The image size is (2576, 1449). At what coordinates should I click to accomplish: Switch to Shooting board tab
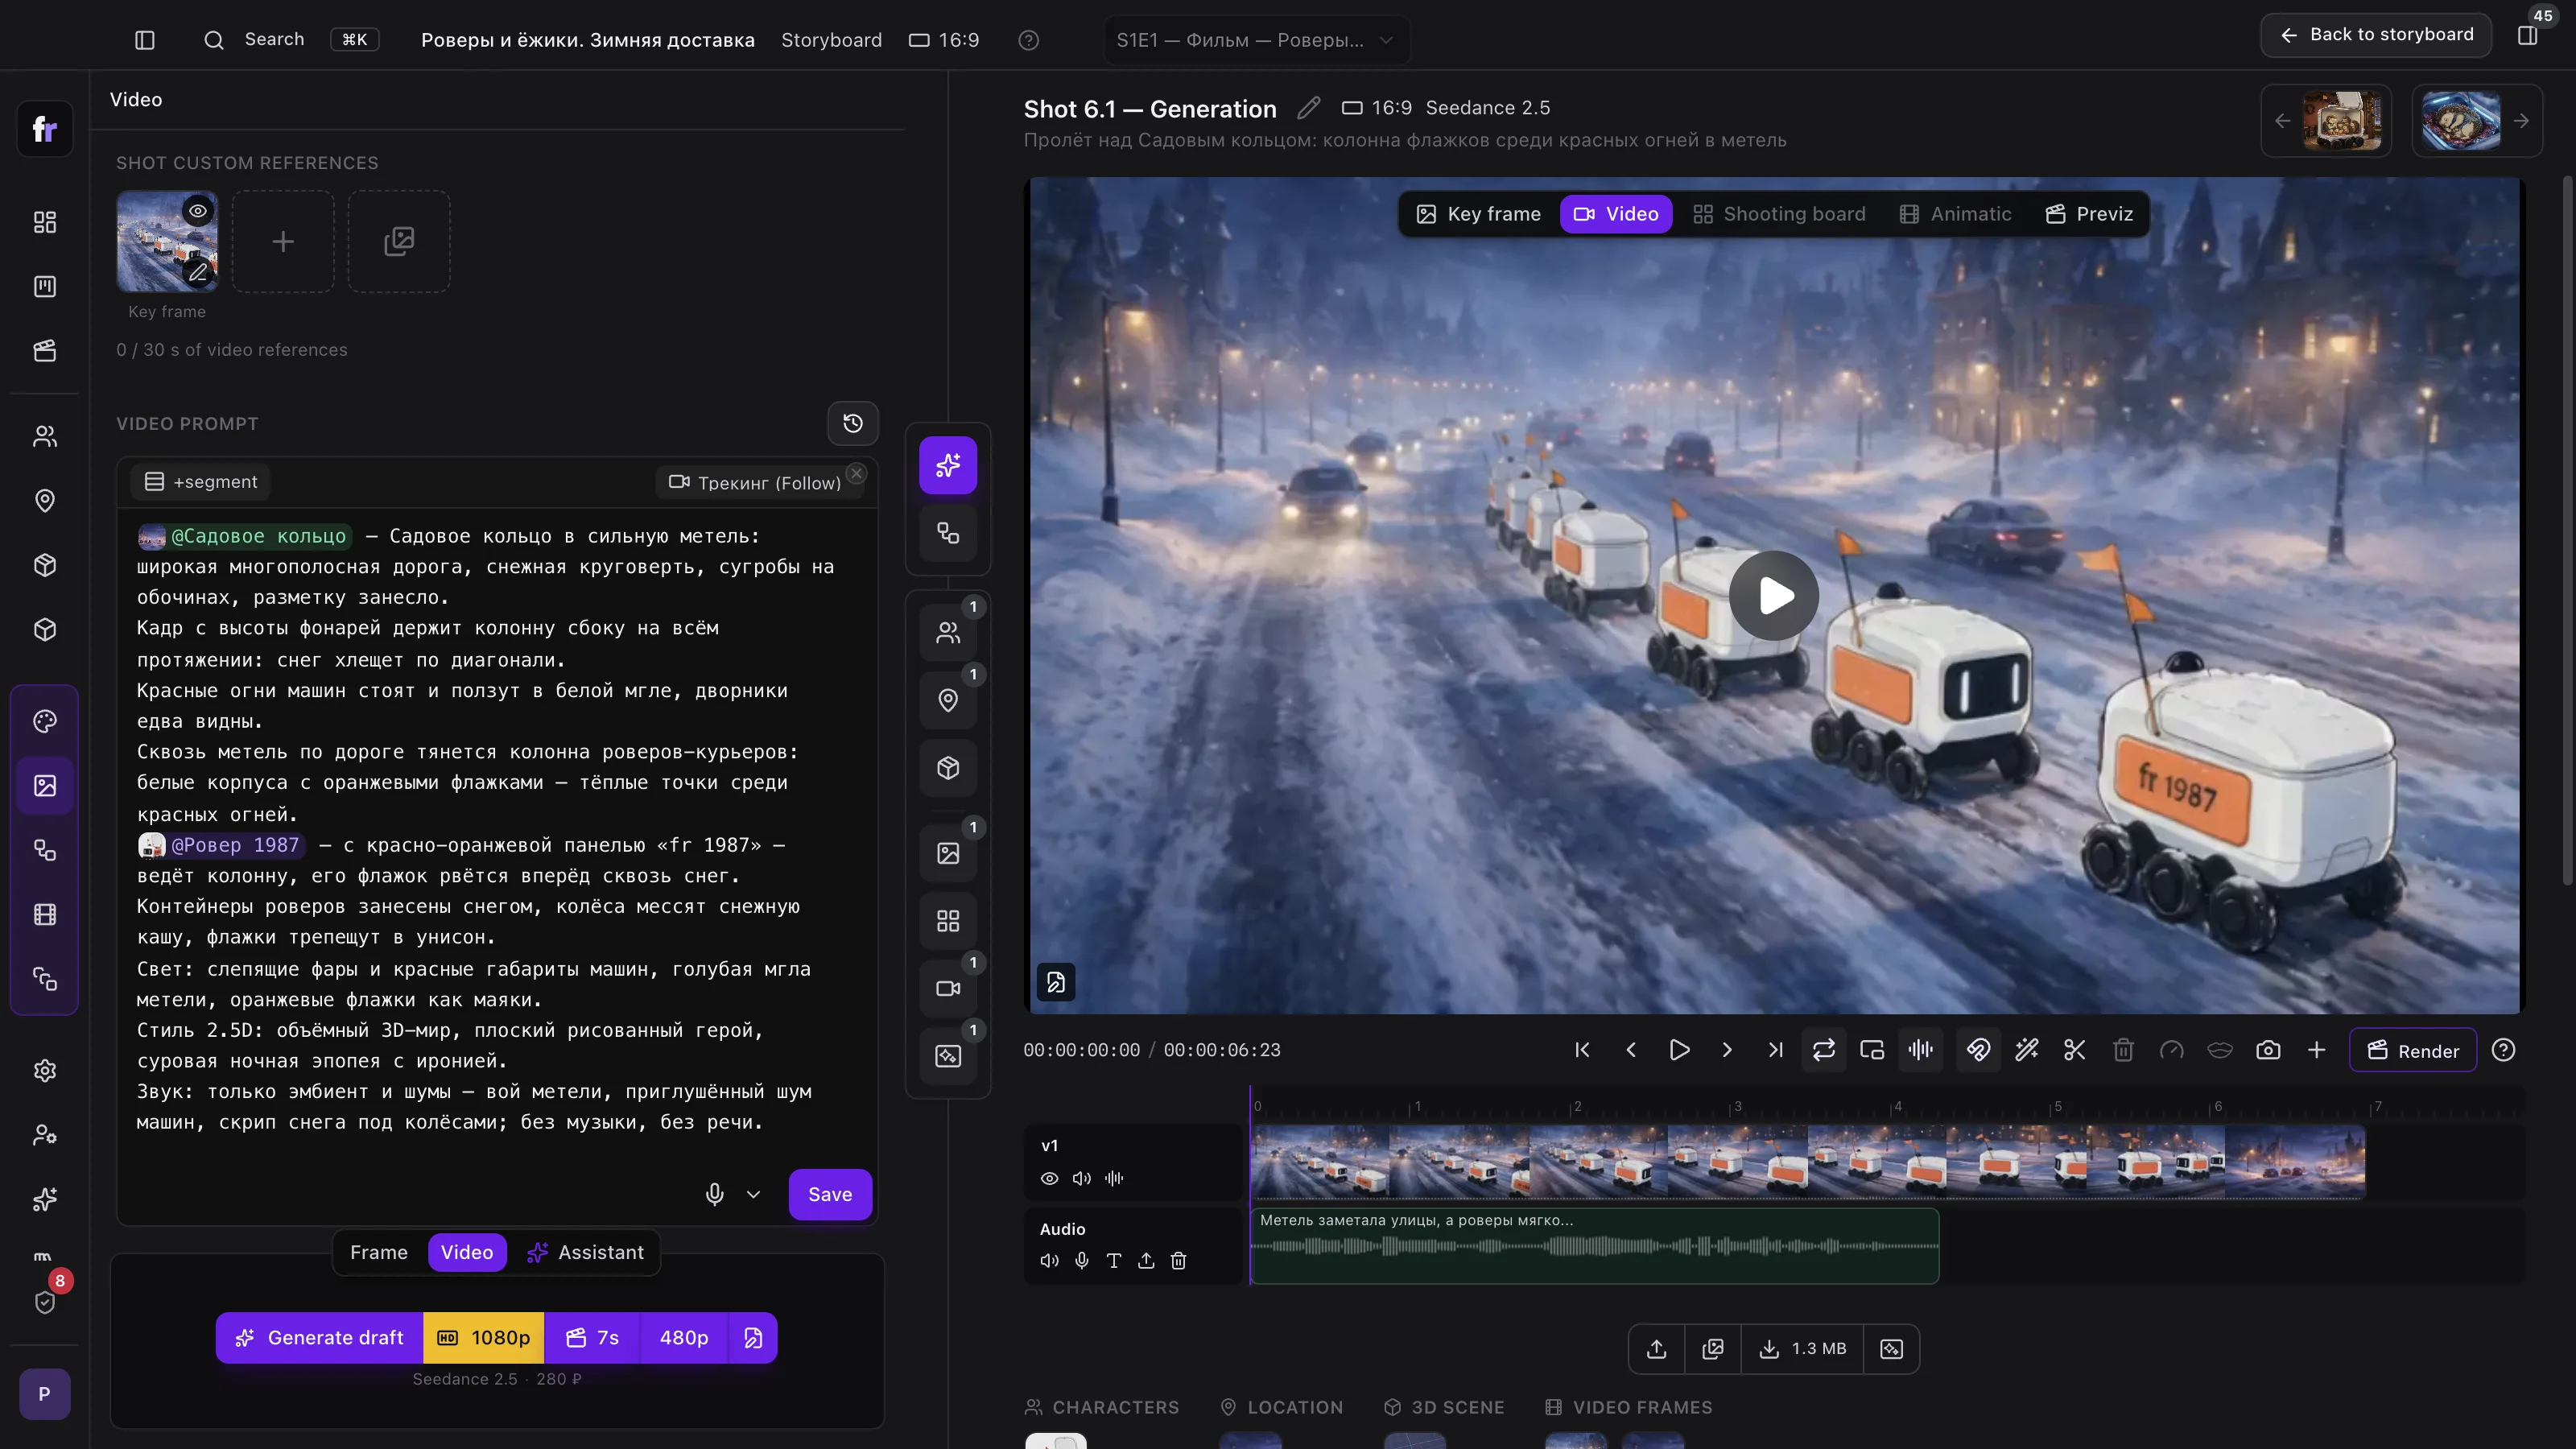(1779, 214)
